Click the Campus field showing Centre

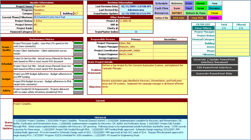click(x=47, y=14)
